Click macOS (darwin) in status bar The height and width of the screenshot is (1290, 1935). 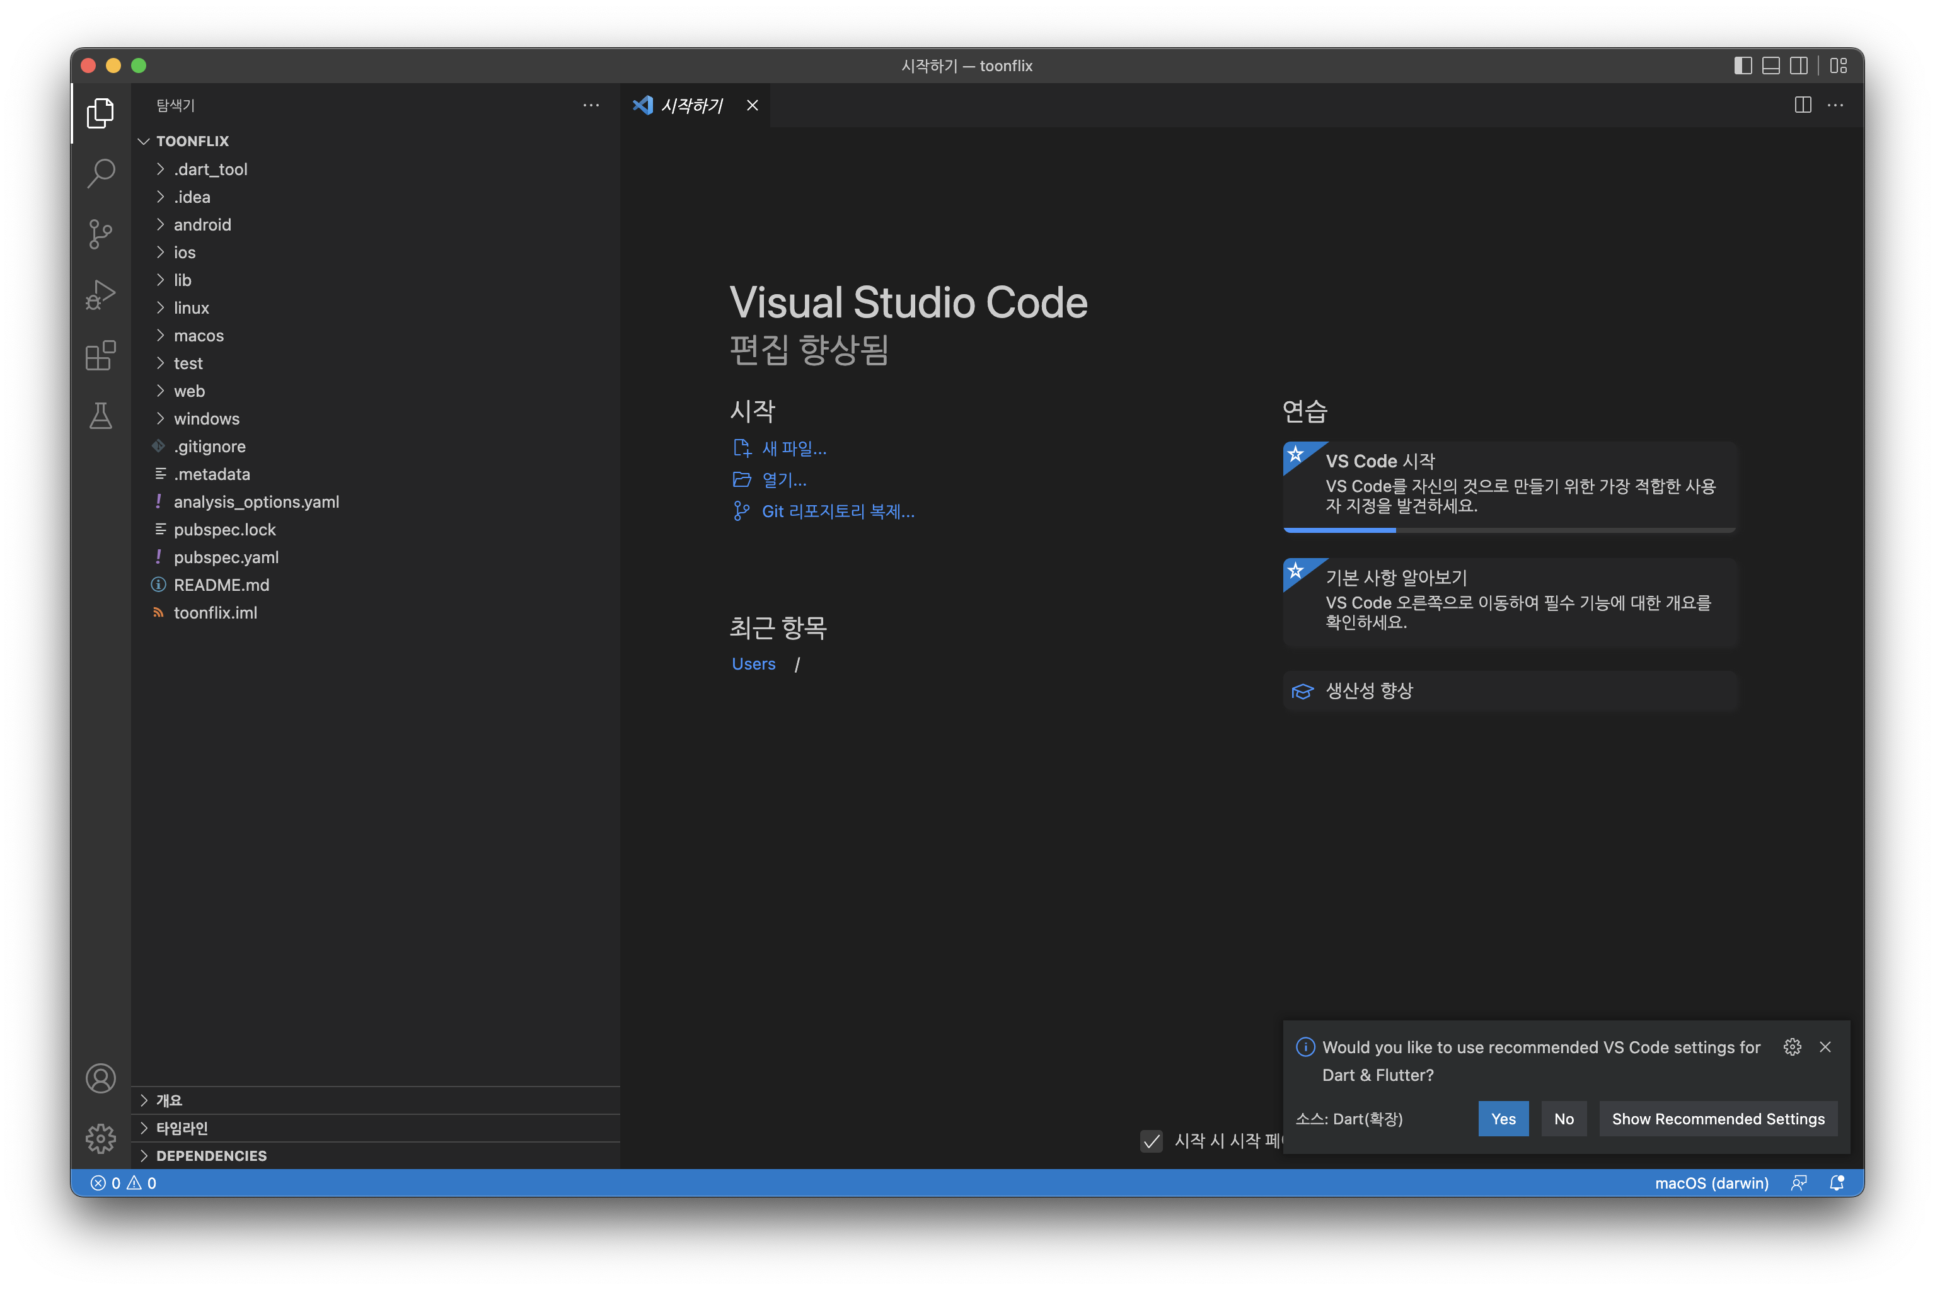coord(1711,1183)
